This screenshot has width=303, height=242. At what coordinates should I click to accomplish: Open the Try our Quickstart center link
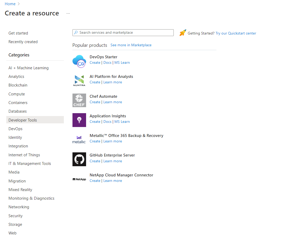click(236, 33)
